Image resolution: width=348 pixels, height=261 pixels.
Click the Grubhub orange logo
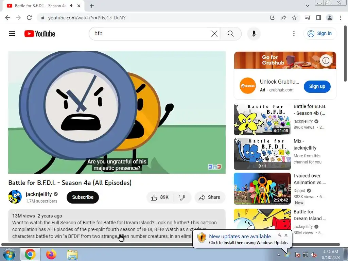tap(248, 86)
